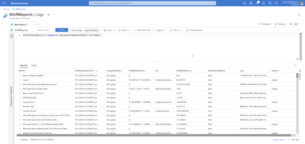Open the docs book icon dropdown
305x144 pixels.
click(x=297, y=24)
